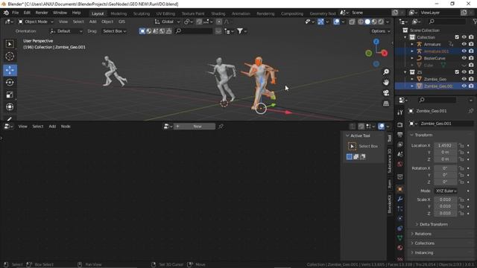
Task: Expand the Delta Transform panel
Action: point(433,224)
